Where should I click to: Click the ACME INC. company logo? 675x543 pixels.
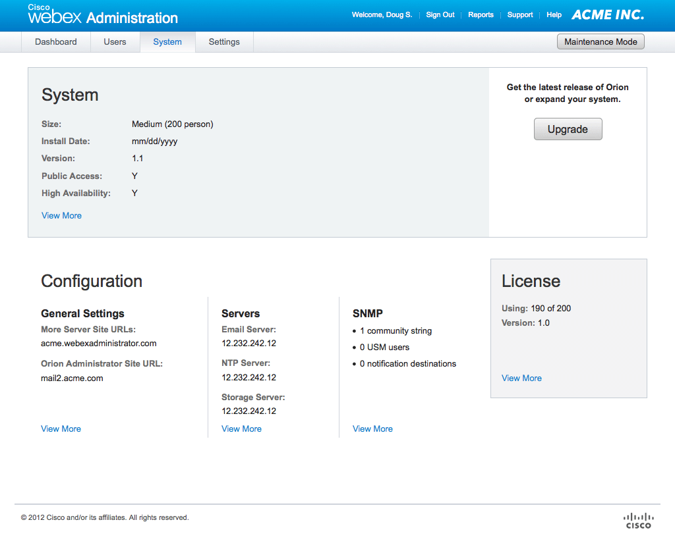607,14
